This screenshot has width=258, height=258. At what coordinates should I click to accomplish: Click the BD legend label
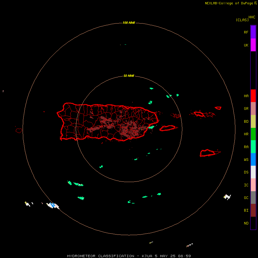(x=246, y=122)
